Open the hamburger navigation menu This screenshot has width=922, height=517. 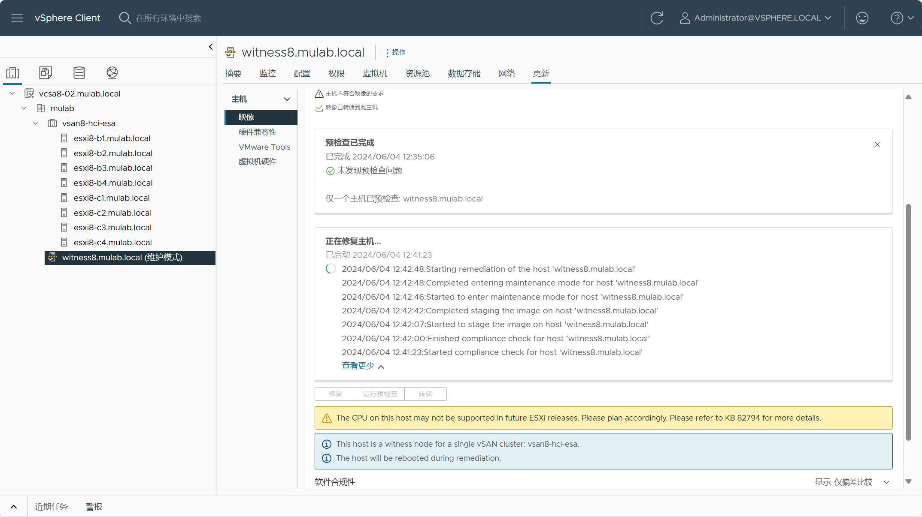pos(17,18)
